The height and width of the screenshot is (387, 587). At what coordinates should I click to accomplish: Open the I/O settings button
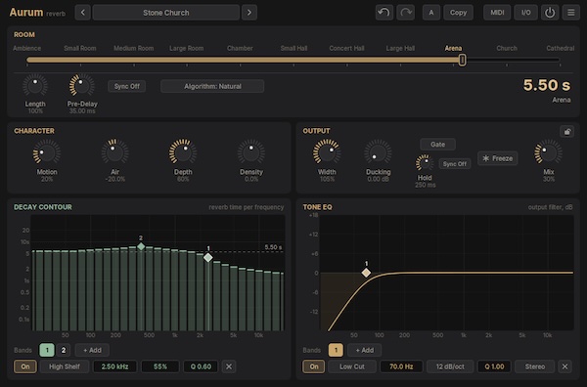pos(526,13)
